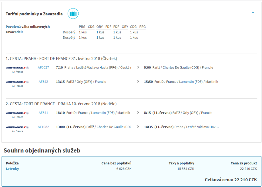Select the PRG - CDG baggage column header
The image size is (262, 187).
tap(87, 27)
